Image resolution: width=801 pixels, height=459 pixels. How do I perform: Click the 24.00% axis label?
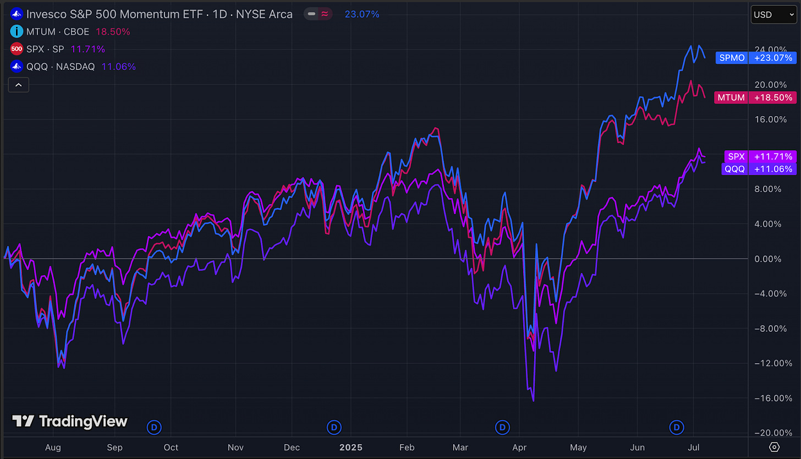pyautogui.click(x=771, y=49)
